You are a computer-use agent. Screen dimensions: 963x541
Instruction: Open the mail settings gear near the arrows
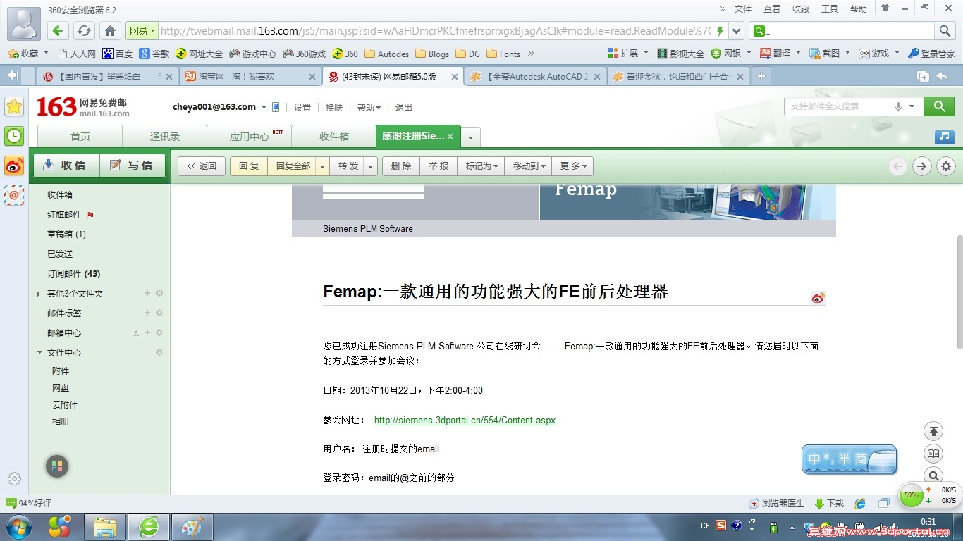click(x=946, y=166)
